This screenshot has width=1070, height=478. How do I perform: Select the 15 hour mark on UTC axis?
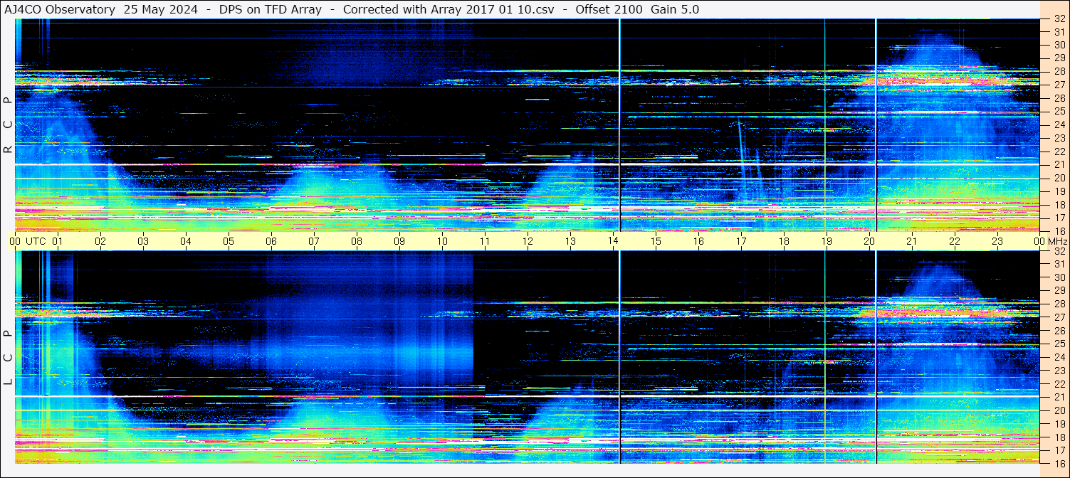pos(656,241)
